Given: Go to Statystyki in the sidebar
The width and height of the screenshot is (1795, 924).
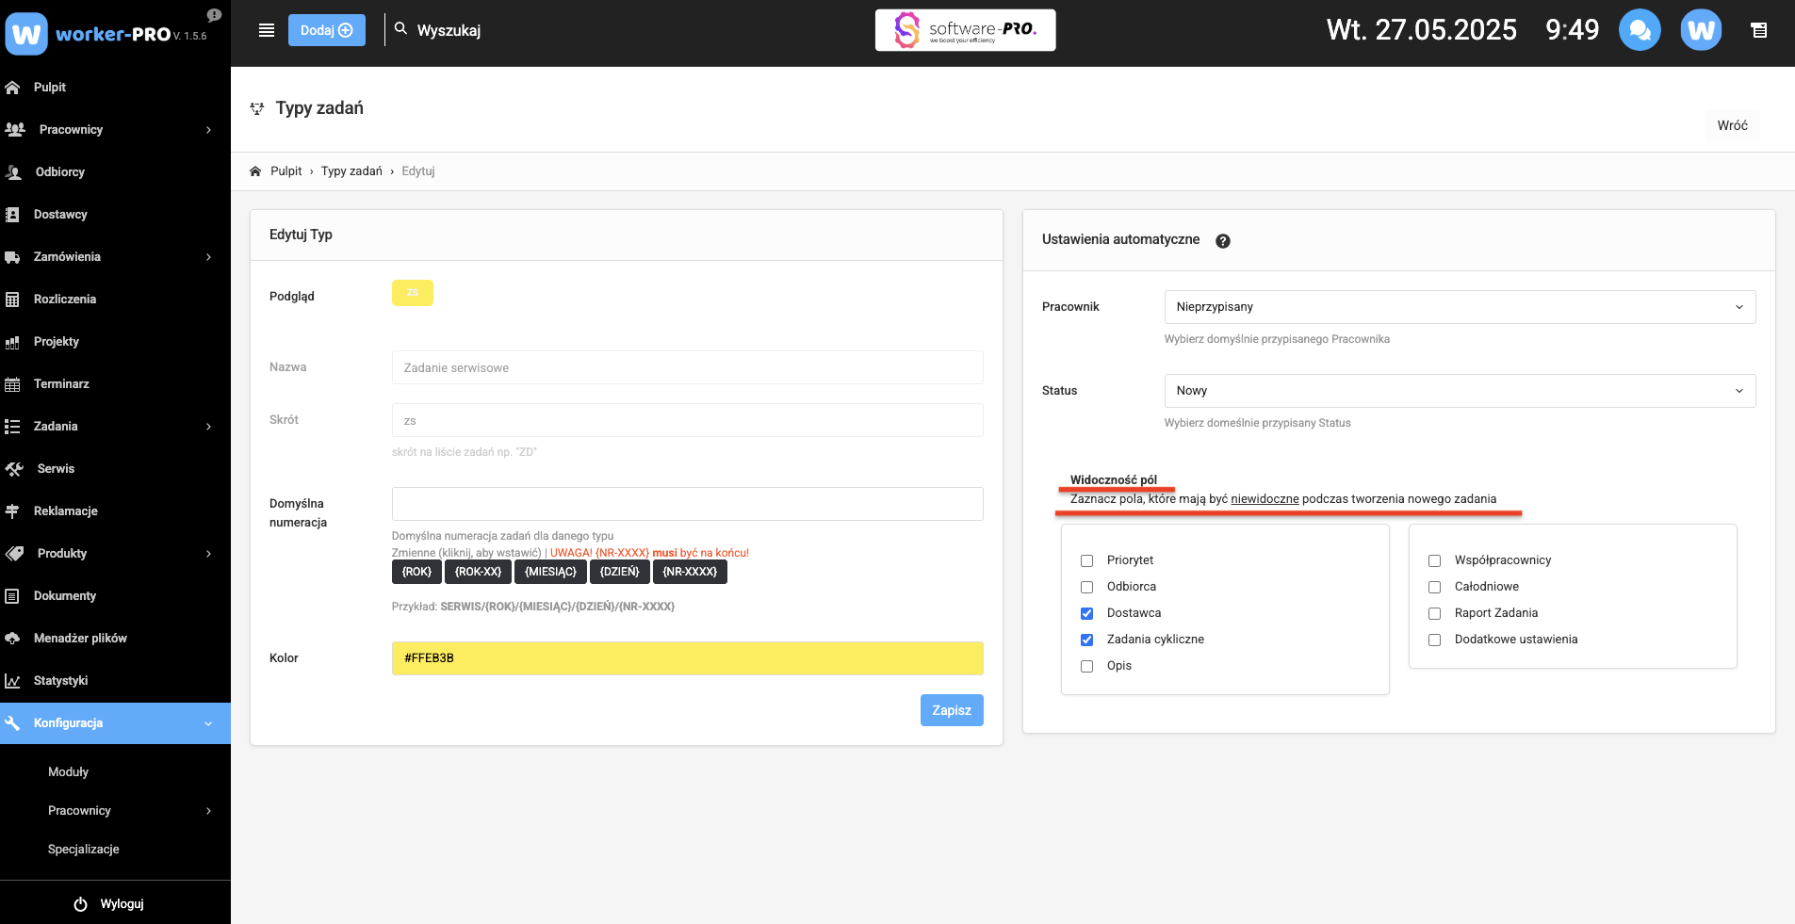Looking at the screenshot, I should click(x=60, y=681).
